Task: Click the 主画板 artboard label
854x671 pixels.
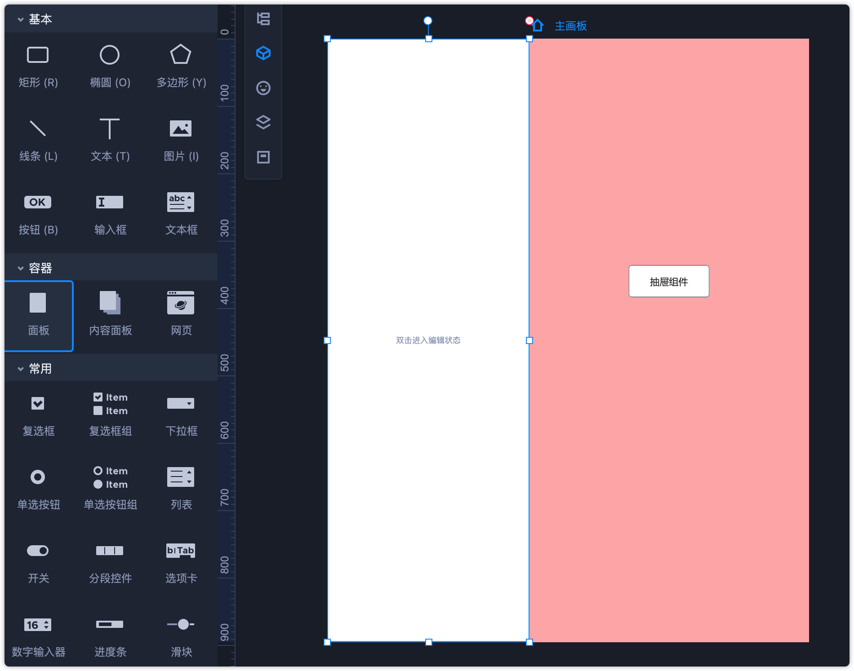Action: [x=570, y=26]
